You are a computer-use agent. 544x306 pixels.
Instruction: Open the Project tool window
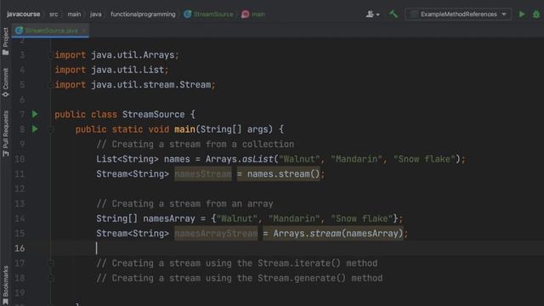coord(6,42)
